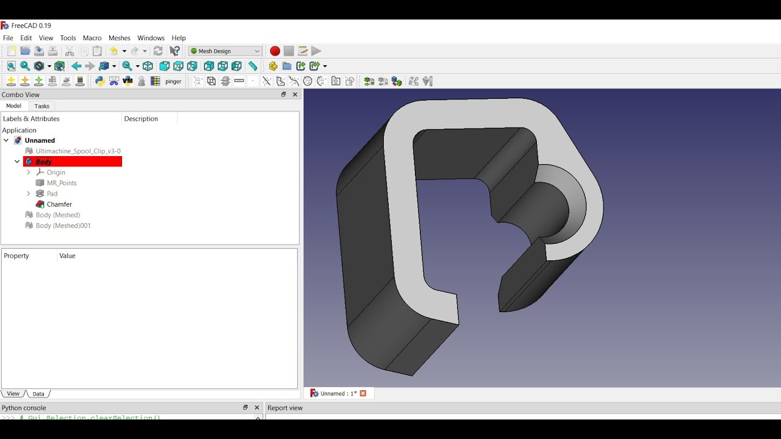Click the Execute macro play icon
The width and height of the screenshot is (781, 439).
316,51
